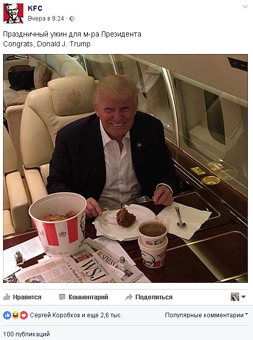
Task: Open the KFC page profile picture
Action: click(x=13, y=13)
